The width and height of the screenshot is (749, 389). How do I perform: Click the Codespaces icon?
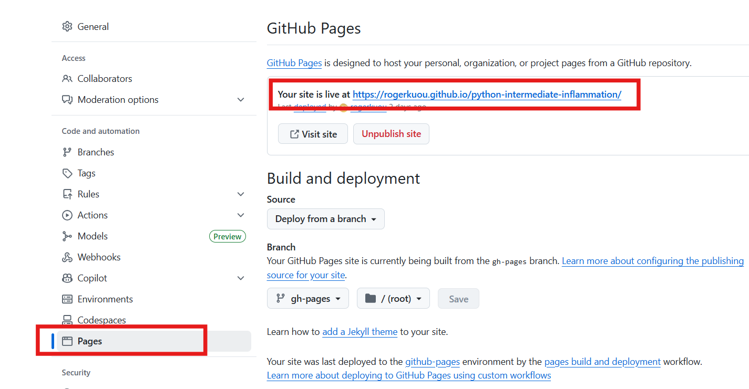click(x=67, y=320)
